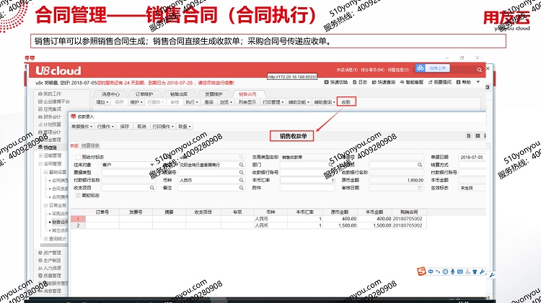541x303 pixels.
Task: Expand the 打印管理 dropdown menu
Action: coord(273,102)
